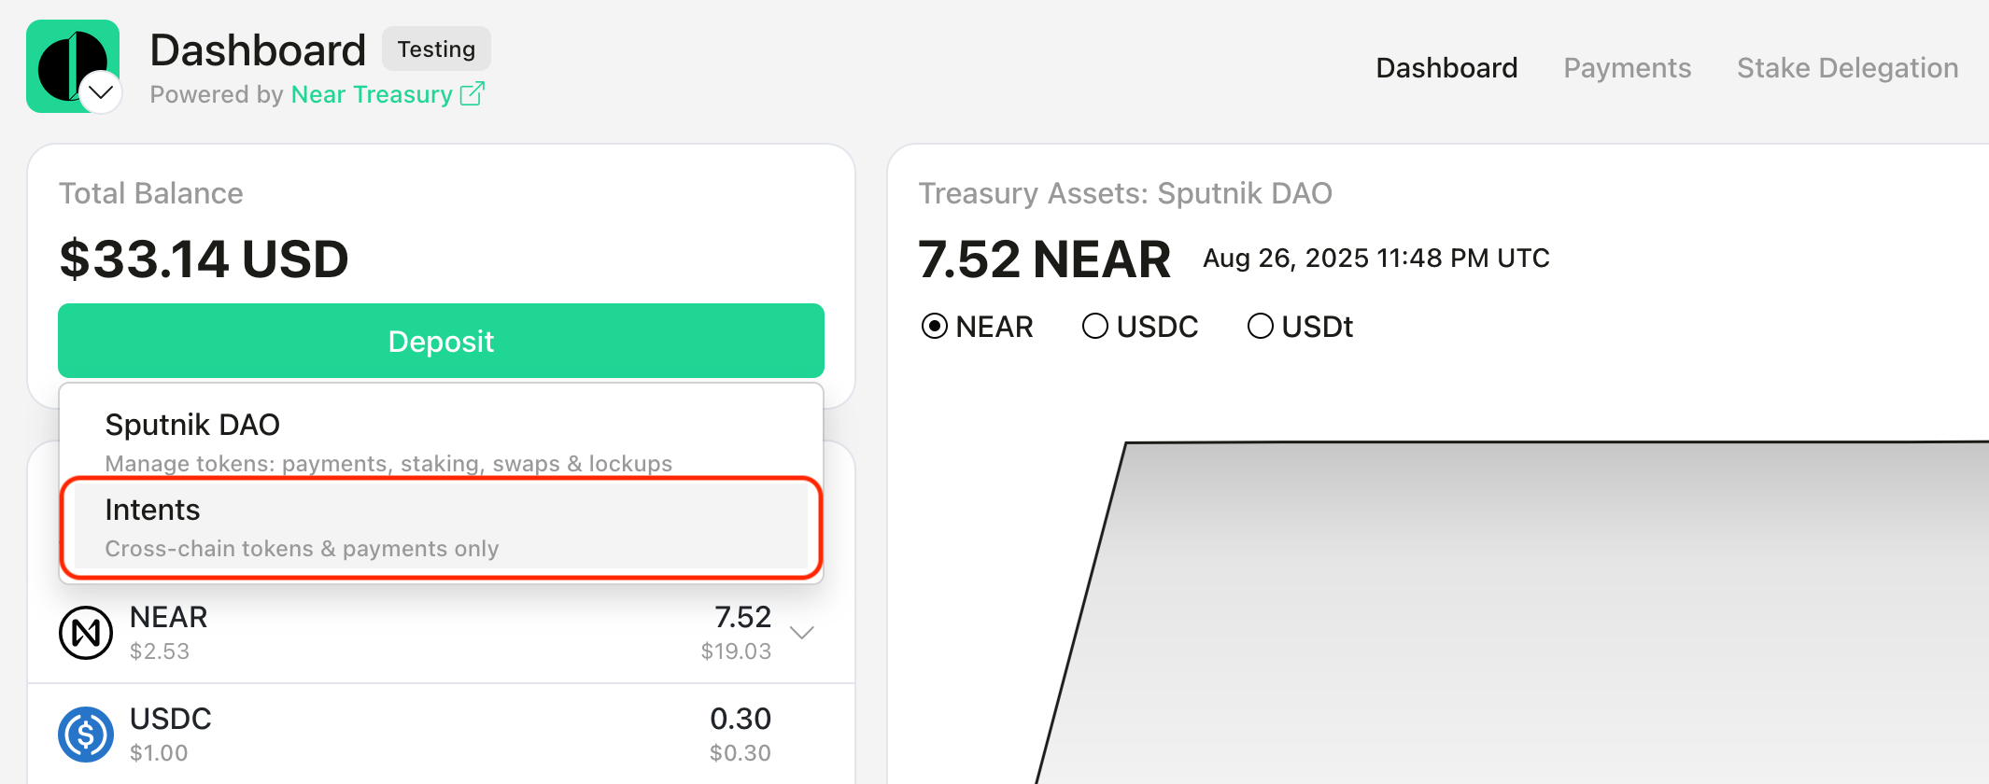
Task: Click the USDC dollar-sign token icon
Action: (85, 735)
